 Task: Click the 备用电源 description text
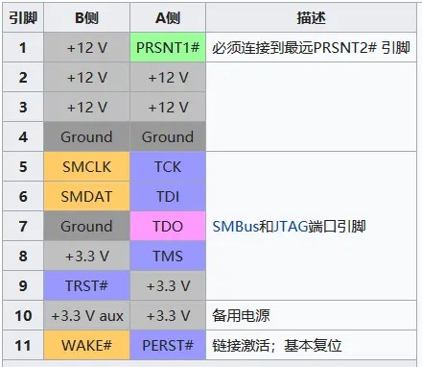[x=241, y=315]
